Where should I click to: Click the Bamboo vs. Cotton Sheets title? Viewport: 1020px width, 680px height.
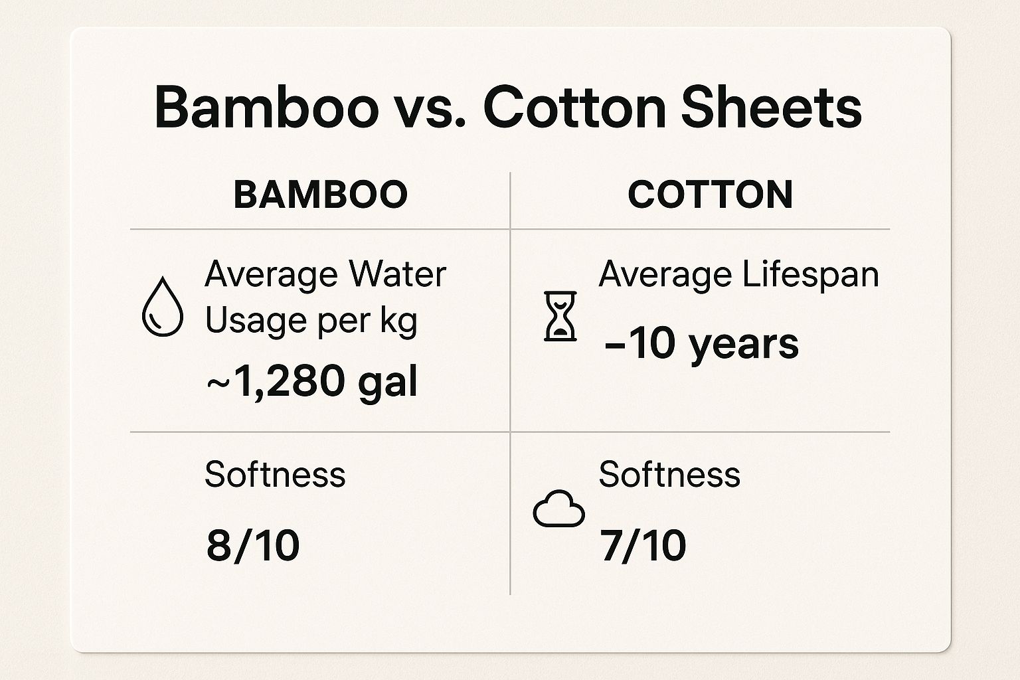[x=508, y=107]
